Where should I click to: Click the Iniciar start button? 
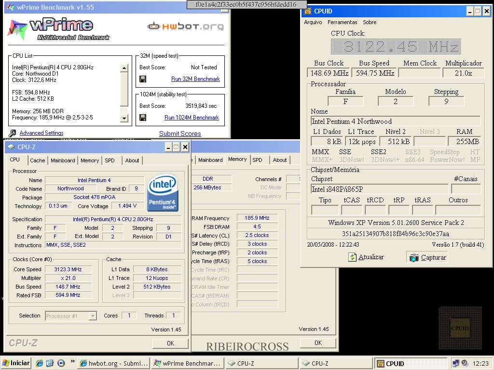15,363
